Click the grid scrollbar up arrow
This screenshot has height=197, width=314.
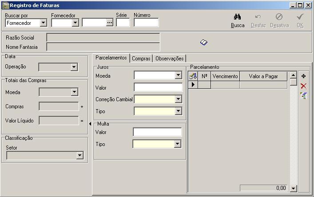(x=293, y=75)
